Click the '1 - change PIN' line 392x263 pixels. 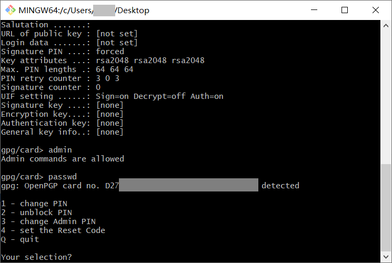(x=34, y=204)
